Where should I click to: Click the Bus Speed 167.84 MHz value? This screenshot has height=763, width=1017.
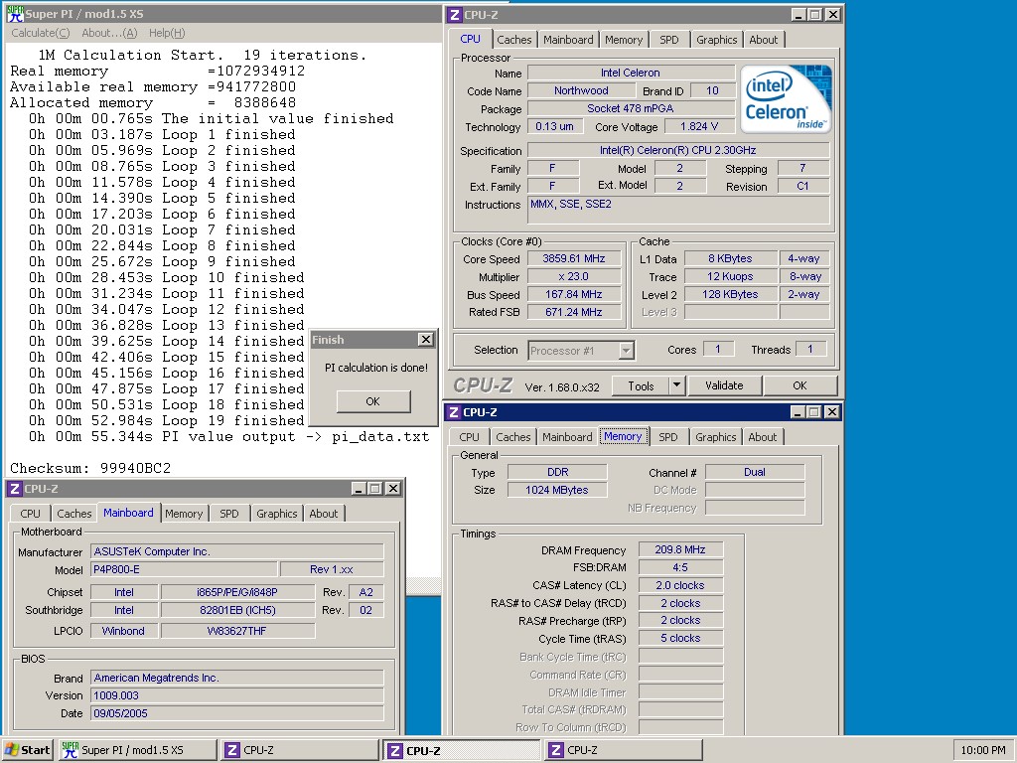[x=574, y=294]
